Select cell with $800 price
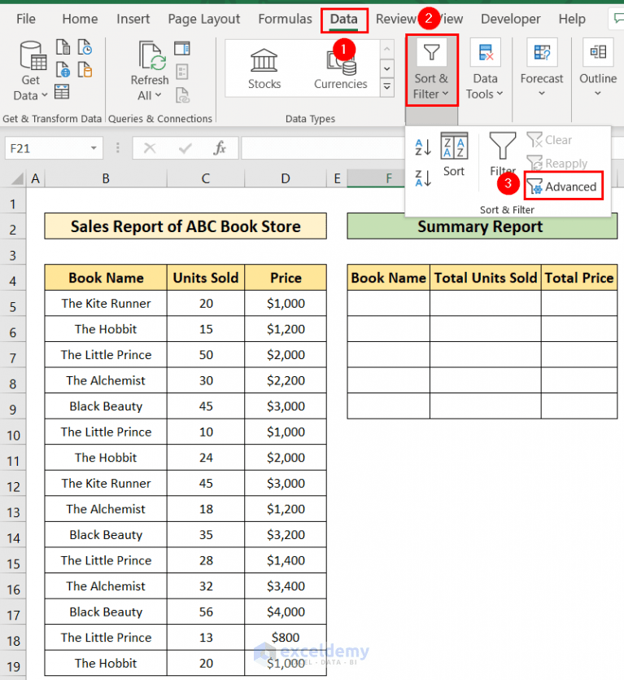 [286, 637]
